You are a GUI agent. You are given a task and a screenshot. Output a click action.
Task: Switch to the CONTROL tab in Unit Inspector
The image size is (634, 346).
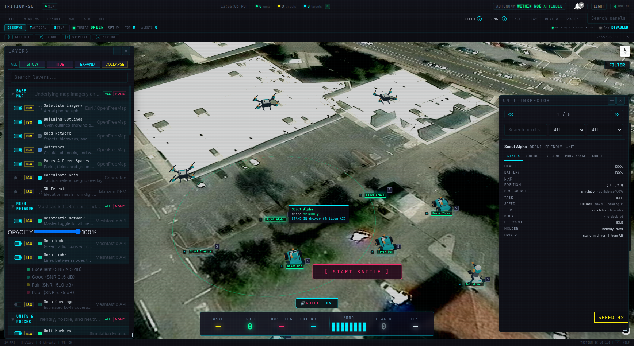click(533, 156)
